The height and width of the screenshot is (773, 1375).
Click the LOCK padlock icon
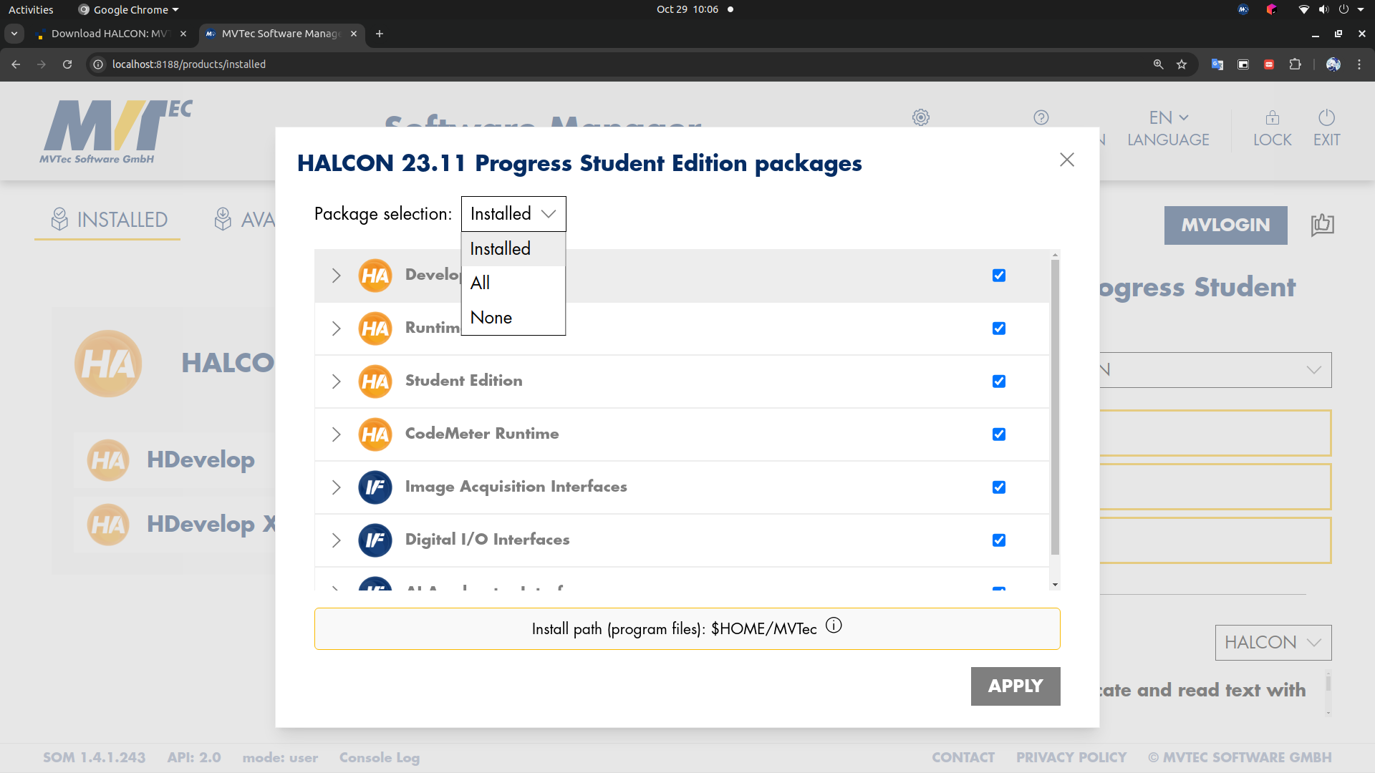point(1273,117)
